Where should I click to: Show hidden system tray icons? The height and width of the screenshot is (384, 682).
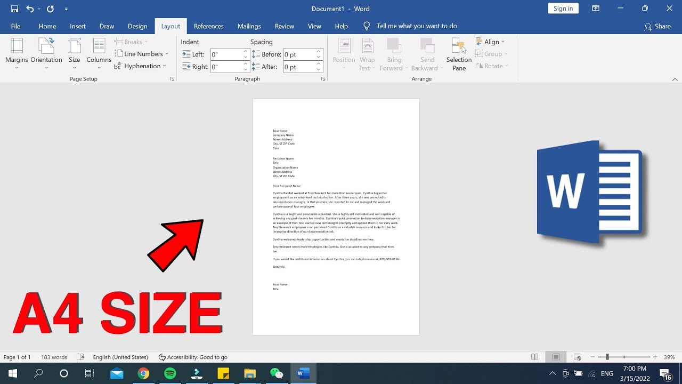pos(553,373)
